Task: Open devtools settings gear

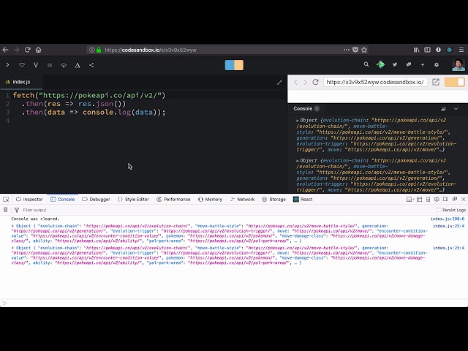Action: (437, 200)
